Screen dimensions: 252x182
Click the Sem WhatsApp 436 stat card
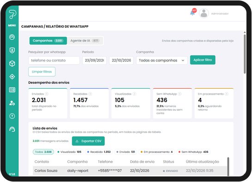[x=172, y=103]
